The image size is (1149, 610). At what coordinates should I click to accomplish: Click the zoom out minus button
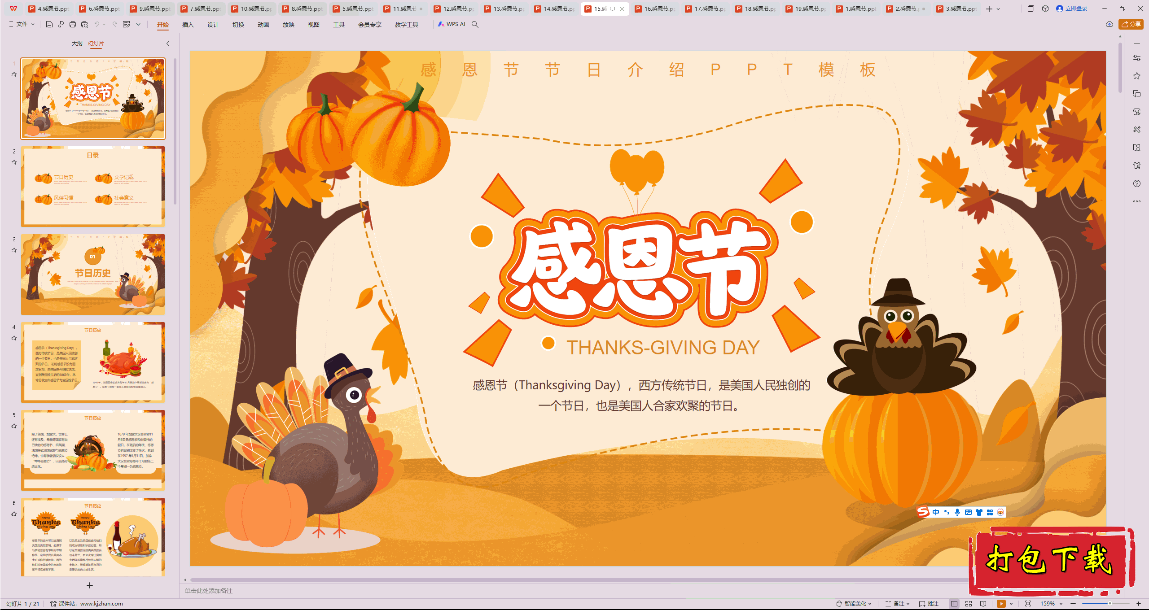pyautogui.click(x=1073, y=604)
